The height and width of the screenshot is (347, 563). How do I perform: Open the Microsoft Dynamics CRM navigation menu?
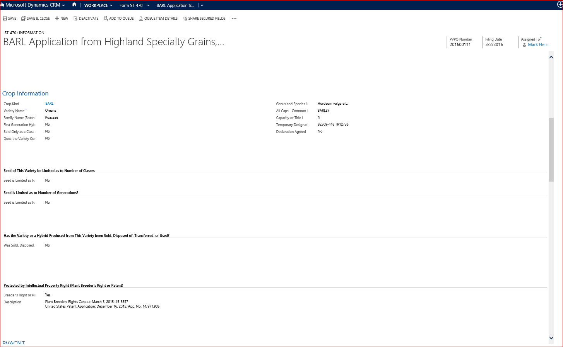[x=33, y=5]
